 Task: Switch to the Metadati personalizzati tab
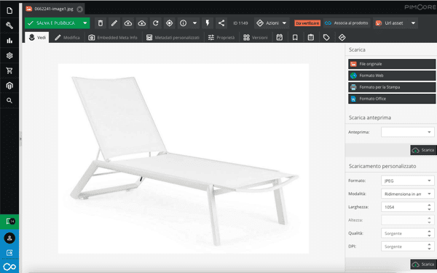point(173,38)
